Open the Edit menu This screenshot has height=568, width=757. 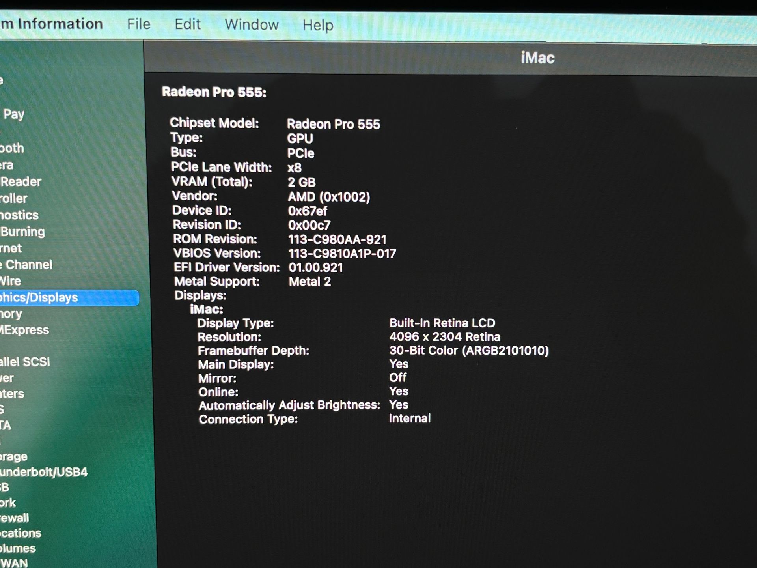188,24
